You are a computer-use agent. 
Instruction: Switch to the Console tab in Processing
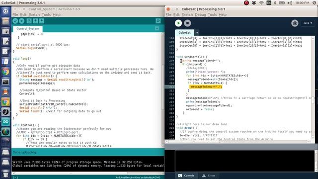click(x=186, y=176)
